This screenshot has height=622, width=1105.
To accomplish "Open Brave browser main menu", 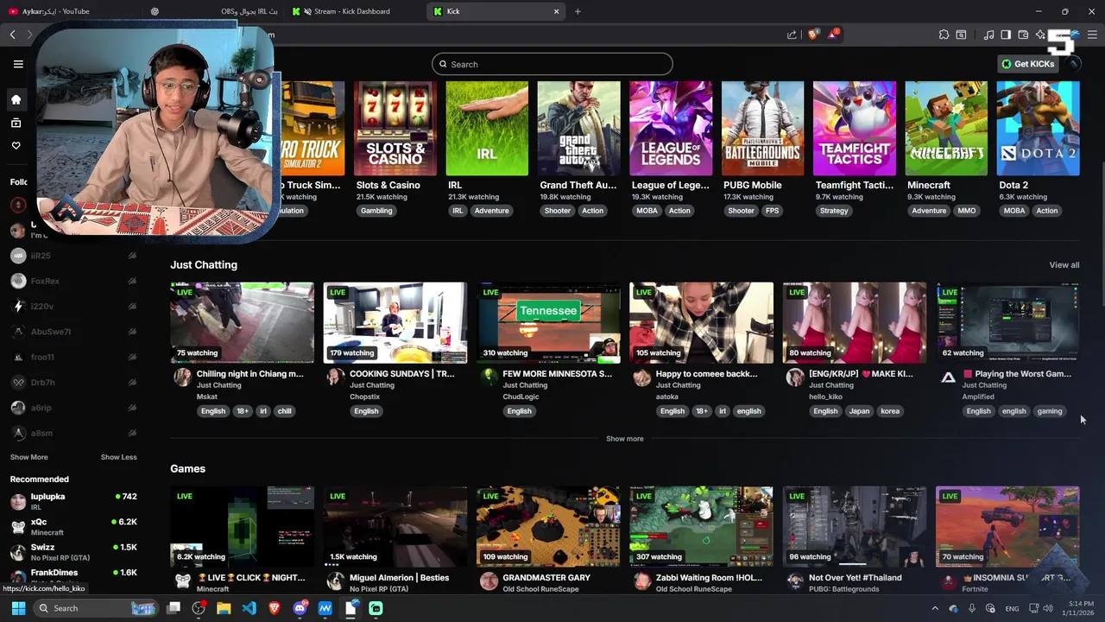I will (x=1092, y=35).
